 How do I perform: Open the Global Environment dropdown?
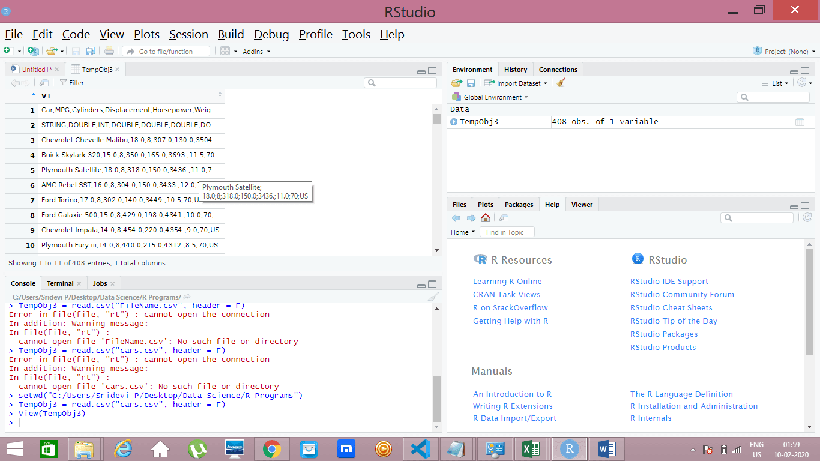[x=490, y=97]
